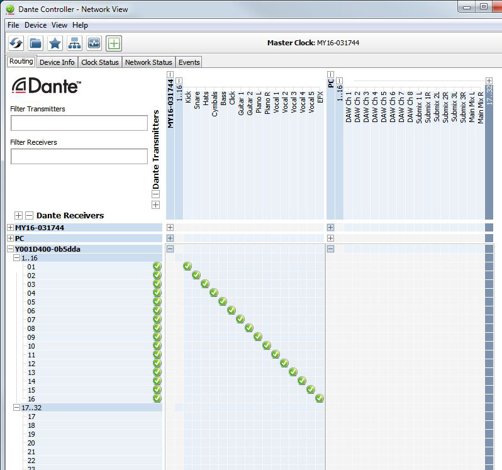Open the View menu
The image size is (502, 470).
point(59,25)
